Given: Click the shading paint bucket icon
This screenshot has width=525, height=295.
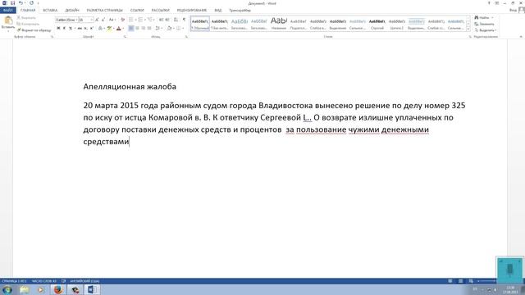Looking at the screenshot, I should point(169,29).
